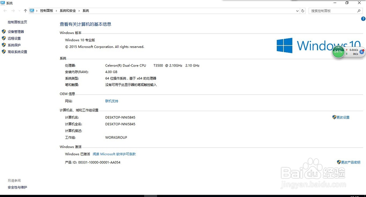
Task: Open 安全性与维护 under 另请参阅
Action: point(17,187)
